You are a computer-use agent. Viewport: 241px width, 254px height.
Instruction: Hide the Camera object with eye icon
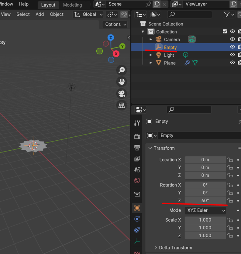tap(232, 39)
